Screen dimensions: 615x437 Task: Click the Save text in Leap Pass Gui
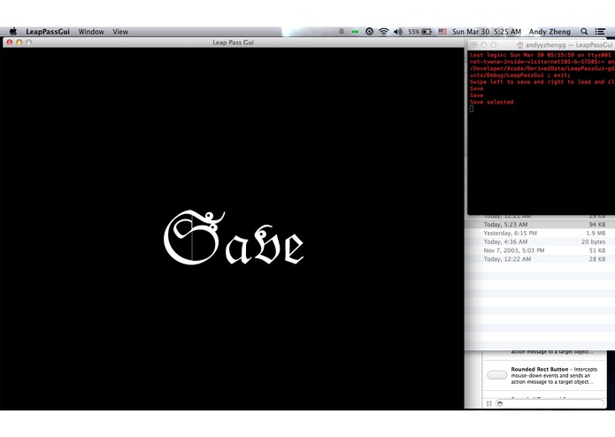coord(234,237)
